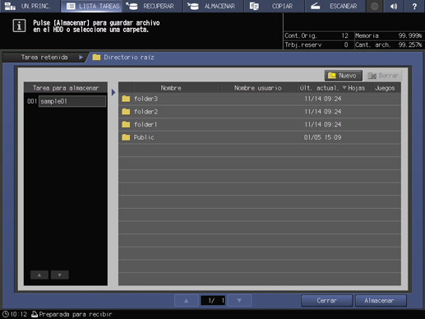
Task: Click the globe network icon in top bar
Action: coord(374,6)
